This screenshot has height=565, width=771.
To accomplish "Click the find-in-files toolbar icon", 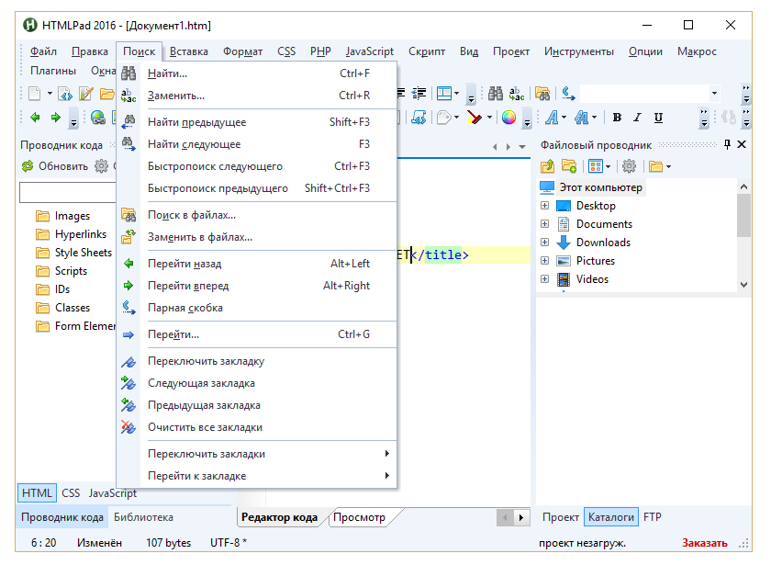I will (542, 93).
